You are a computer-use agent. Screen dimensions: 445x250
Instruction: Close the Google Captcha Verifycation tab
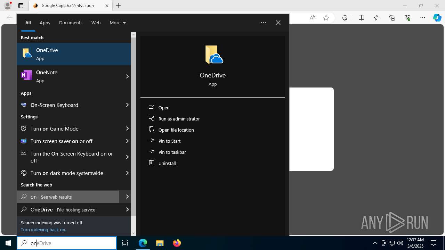pos(107,6)
